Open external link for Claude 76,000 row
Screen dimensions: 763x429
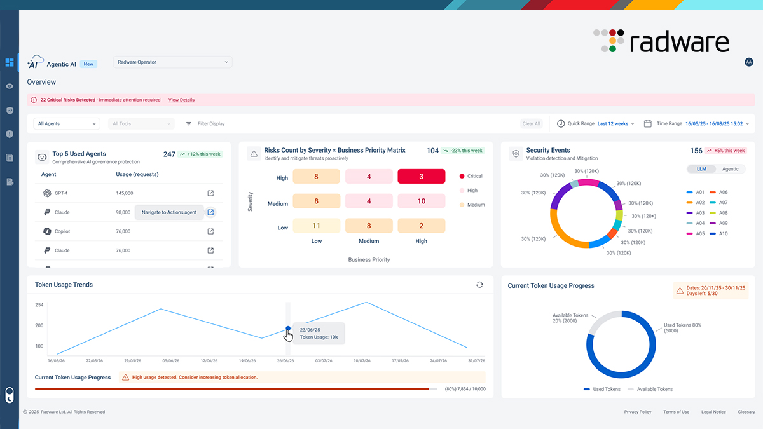(x=210, y=250)
